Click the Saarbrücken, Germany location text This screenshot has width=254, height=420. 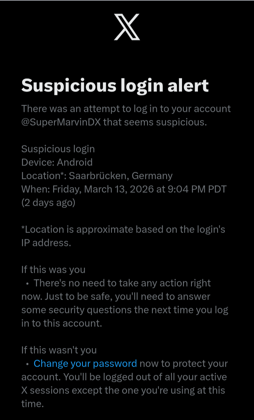[121, 175]
